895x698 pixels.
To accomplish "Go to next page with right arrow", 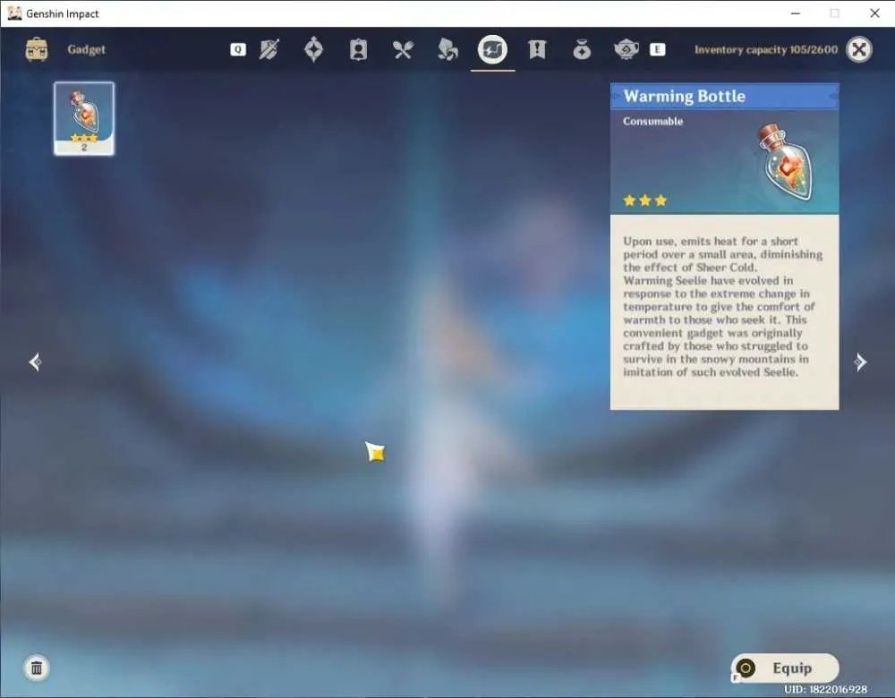I will tap(860, 362).
